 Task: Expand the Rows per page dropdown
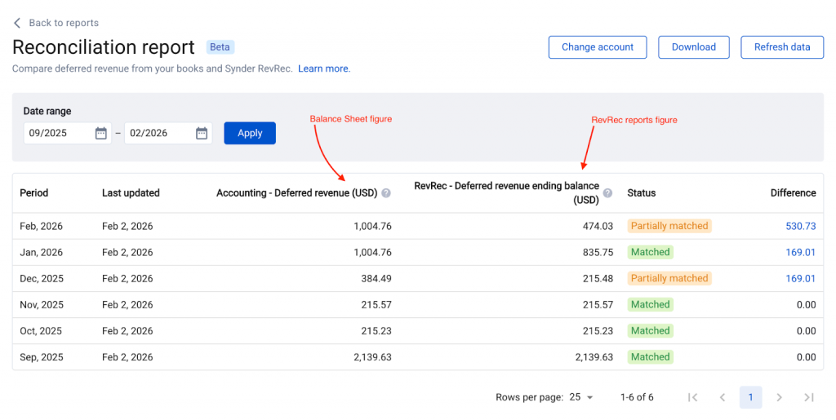click(x=581, y=397)
